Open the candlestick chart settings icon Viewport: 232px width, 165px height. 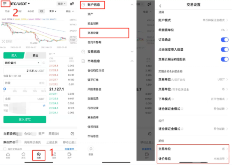pos(72,4)
